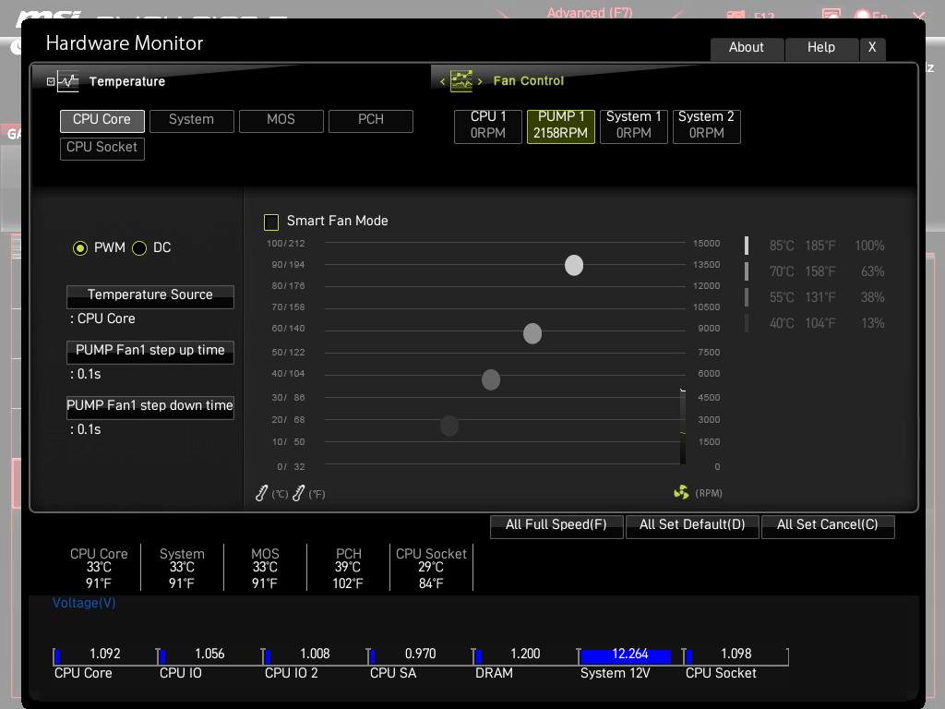This screenshot has height=709, width=945.
Task: Click the right arrow beside Fan Control
Action: click(480, 81)
